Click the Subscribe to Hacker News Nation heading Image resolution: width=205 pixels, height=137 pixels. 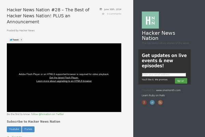pos(33,122)
